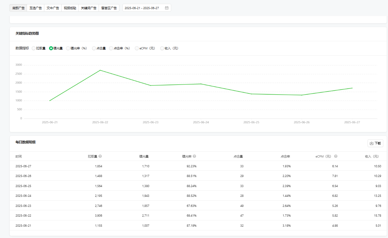Switch to the 视频后贴 tab
The image size is (388, 238).
pyautogui.click(x=70, y=8)
